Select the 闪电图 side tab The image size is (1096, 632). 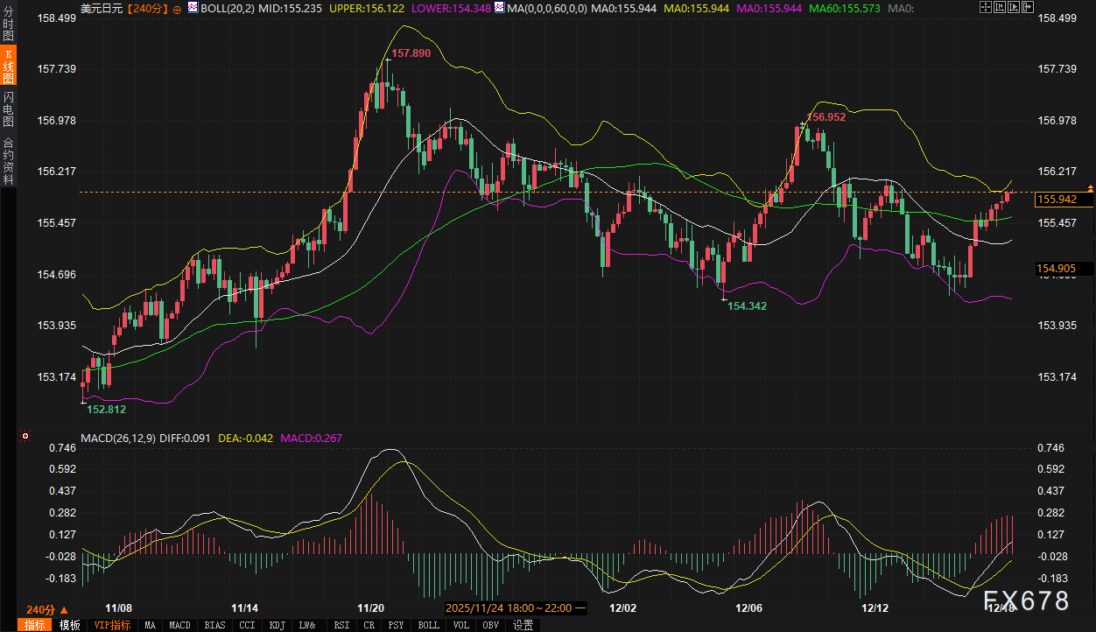[8, 108]
